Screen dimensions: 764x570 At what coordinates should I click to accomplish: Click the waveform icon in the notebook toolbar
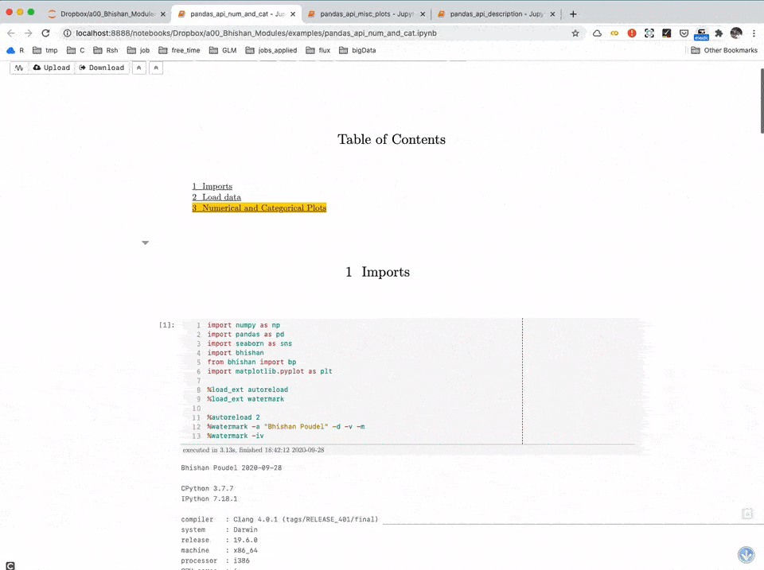[x=19, y=68]
